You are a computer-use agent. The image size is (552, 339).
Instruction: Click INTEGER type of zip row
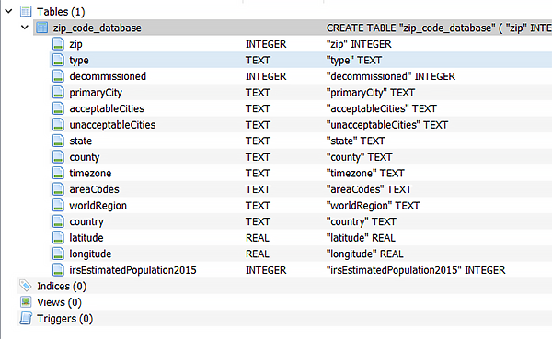click(266, 44)
